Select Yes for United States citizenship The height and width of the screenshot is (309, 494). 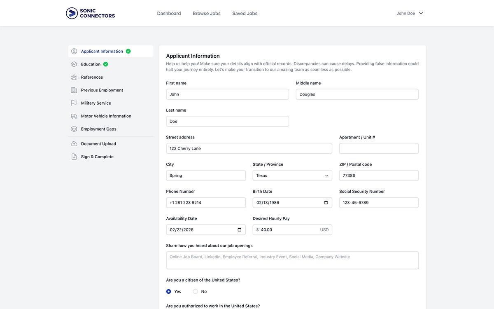(x=168, y=291)
